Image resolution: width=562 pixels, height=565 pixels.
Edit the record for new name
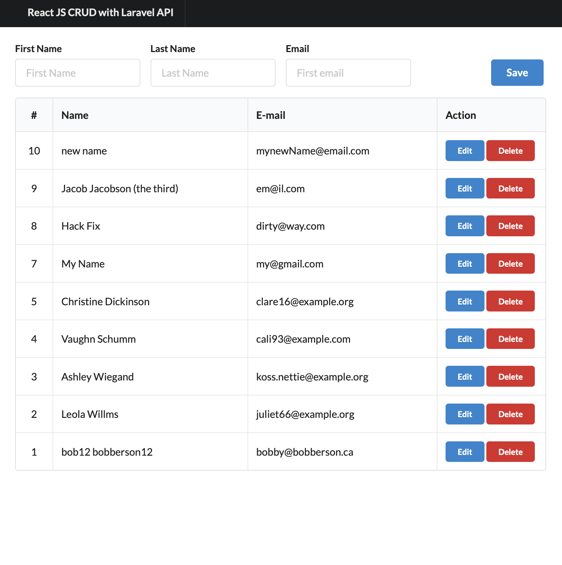(464, 150)
